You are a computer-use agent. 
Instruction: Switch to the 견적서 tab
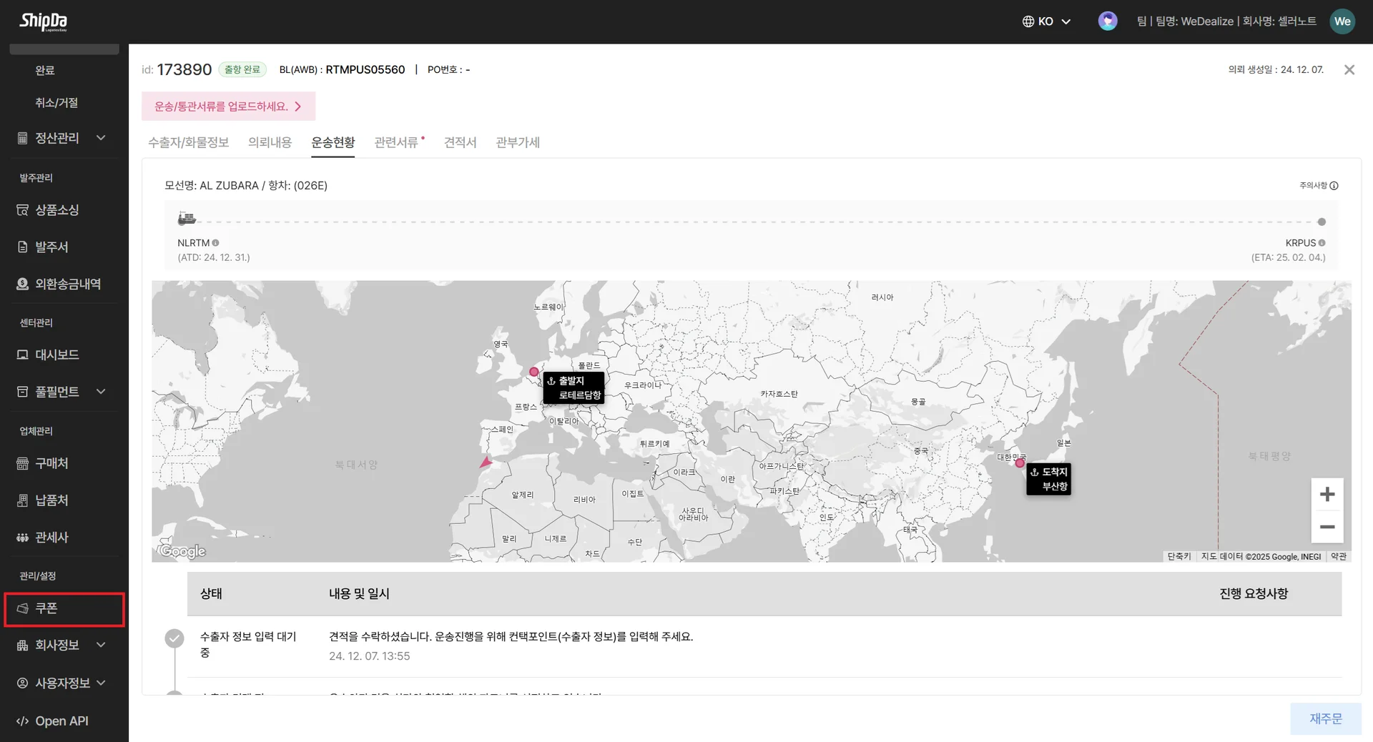click(460, 142)
